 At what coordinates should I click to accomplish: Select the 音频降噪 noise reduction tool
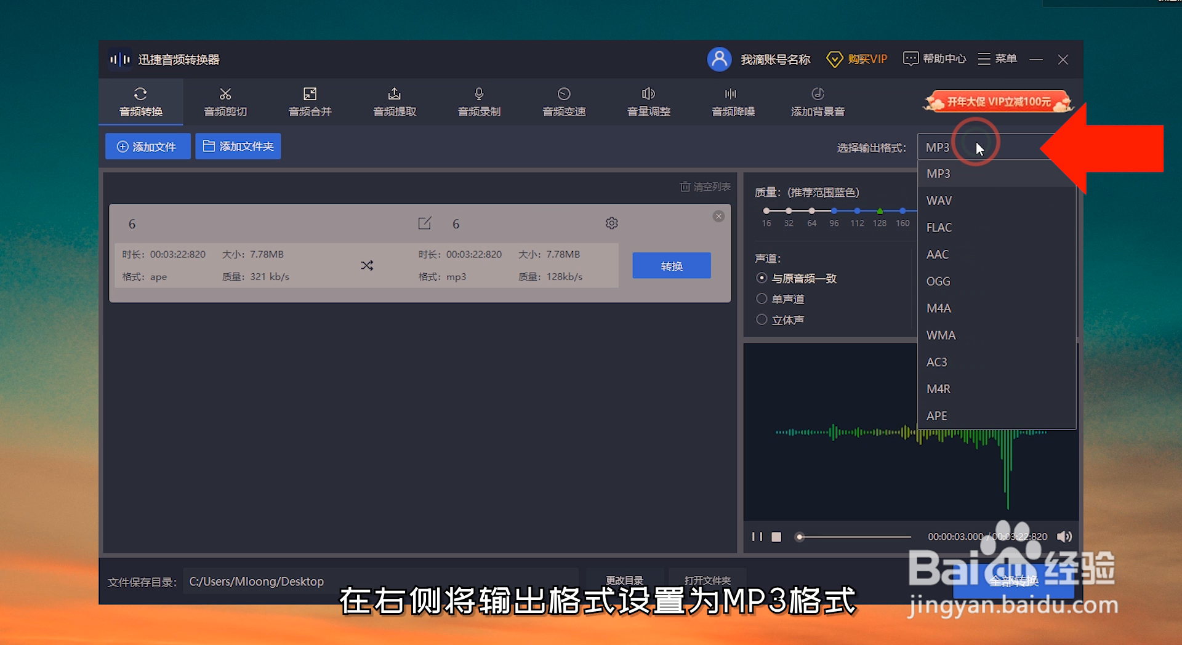pos(732,102)
